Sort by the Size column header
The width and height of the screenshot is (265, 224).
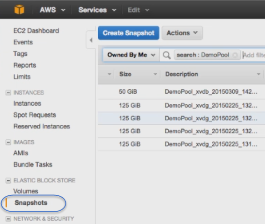(x=125, y=74)
